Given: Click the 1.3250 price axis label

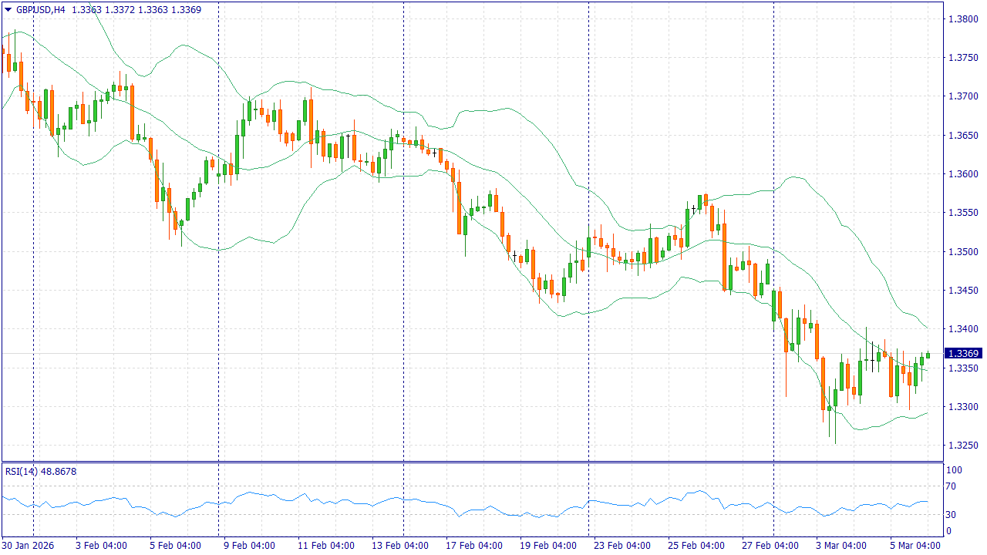Looking at the screenshot, I should point(962,446).
